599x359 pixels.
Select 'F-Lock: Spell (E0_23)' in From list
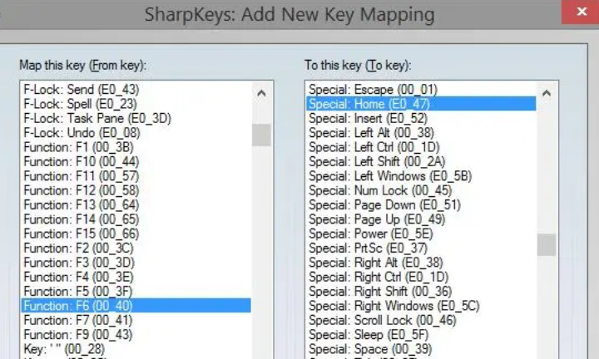(x=136, y=104)
